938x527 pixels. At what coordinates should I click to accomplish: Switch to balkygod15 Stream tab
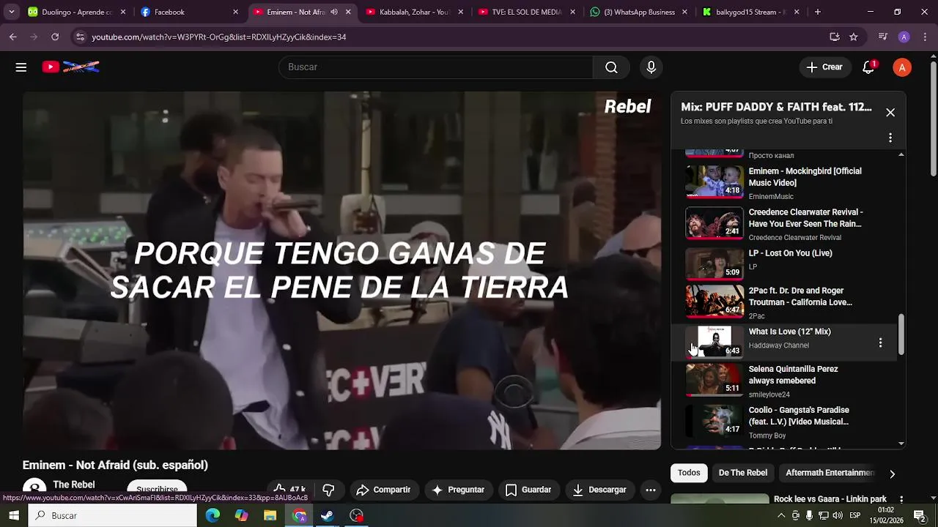tap(751, 12)
